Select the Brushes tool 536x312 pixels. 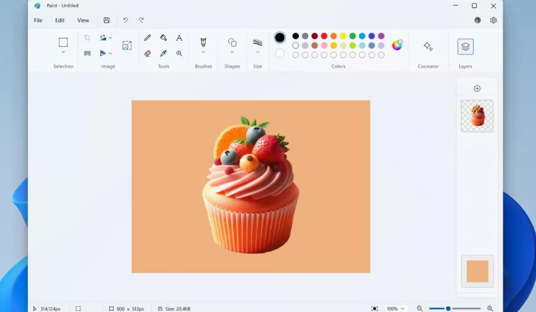203,42
